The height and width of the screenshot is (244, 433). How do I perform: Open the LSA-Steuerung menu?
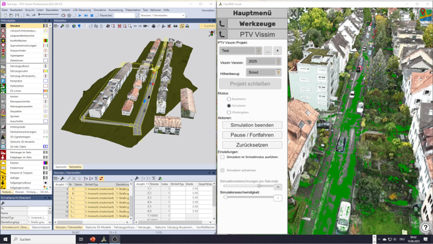point(82,10)
